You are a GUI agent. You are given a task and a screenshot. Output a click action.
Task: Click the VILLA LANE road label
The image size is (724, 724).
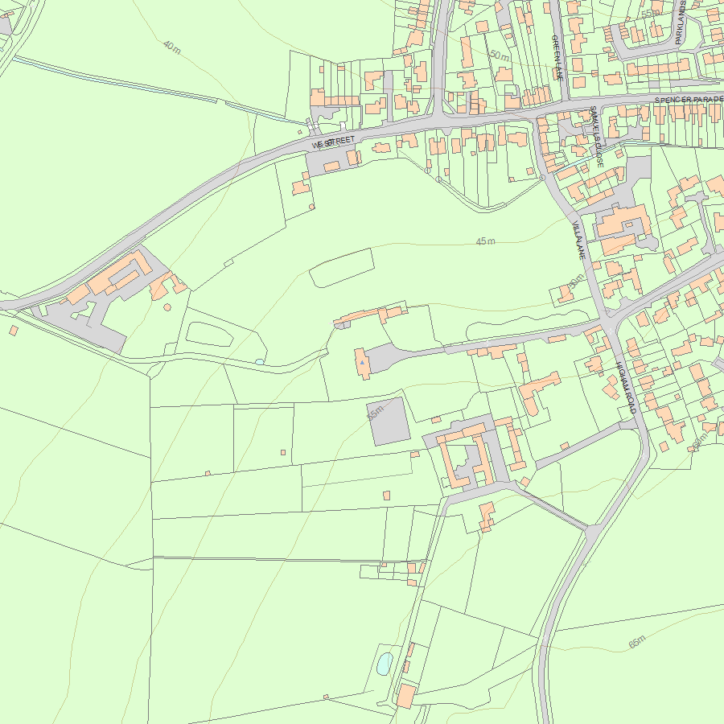point(579,240)
